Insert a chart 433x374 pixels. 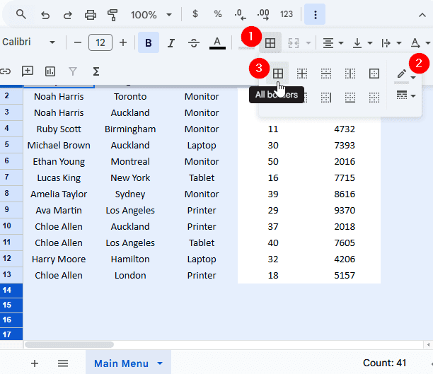click(x=50, y=71)
